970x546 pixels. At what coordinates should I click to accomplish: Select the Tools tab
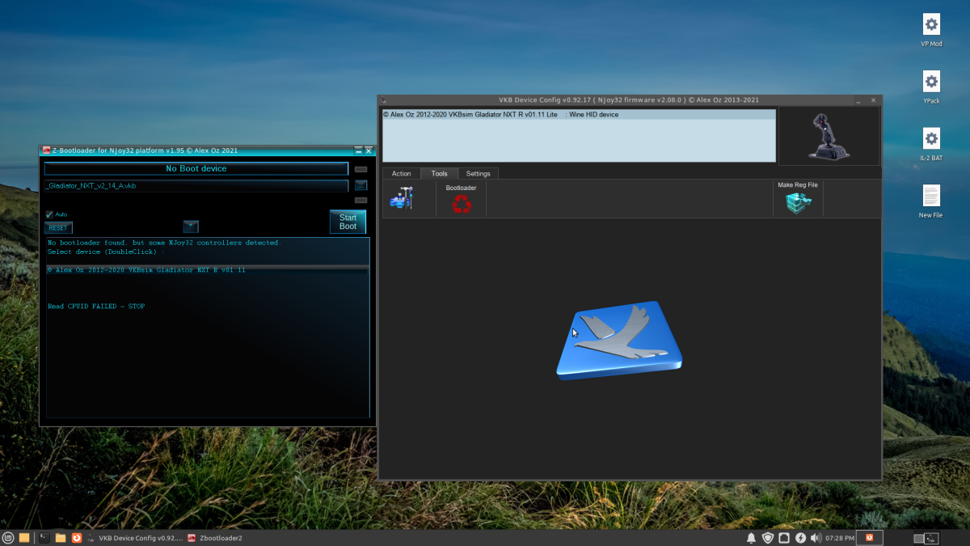(439, 174)
